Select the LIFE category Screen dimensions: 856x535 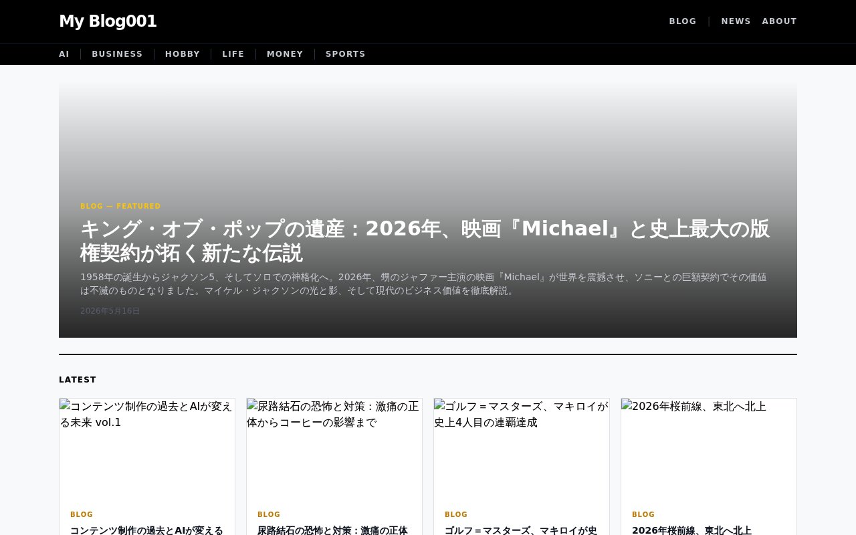pos(233,54)
